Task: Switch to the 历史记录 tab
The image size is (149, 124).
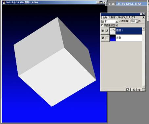Action: coord(131,17)
